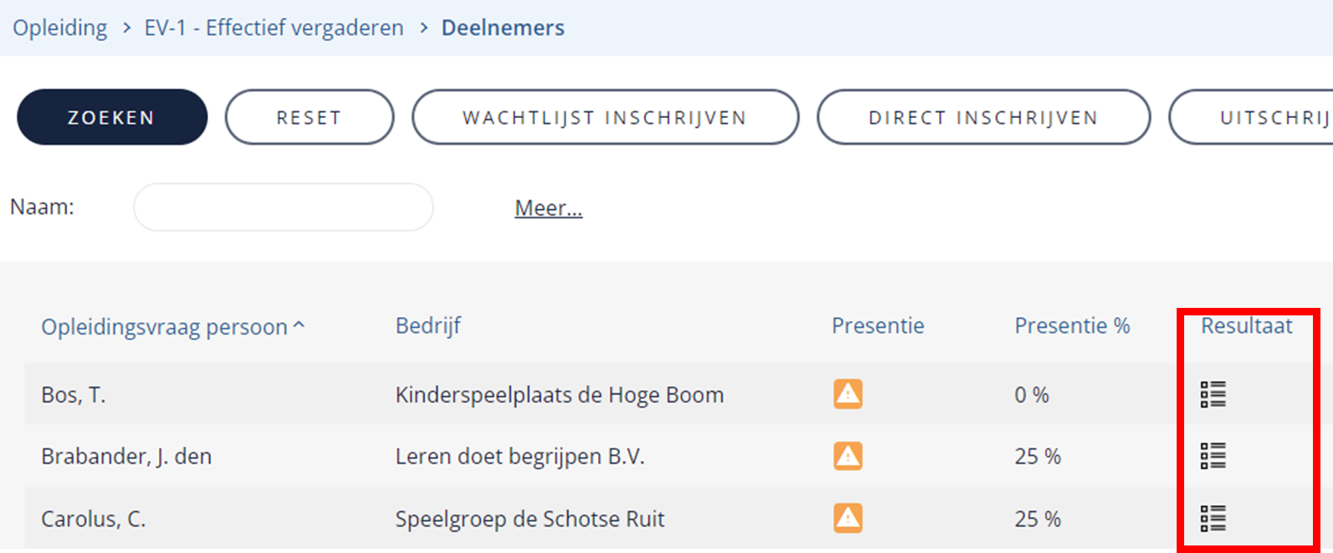Open result list icon for Bos, T.
Image resolution: width=1333 pixels, height=553 pixels.
click(x=1213, y=394)
